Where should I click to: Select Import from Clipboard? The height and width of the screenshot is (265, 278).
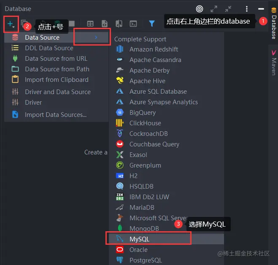(x=57, y=80)
